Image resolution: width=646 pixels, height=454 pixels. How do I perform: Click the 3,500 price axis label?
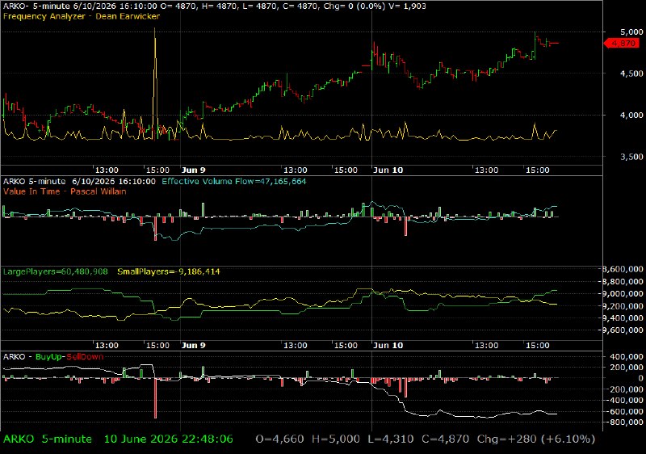(x=631, y=157)
